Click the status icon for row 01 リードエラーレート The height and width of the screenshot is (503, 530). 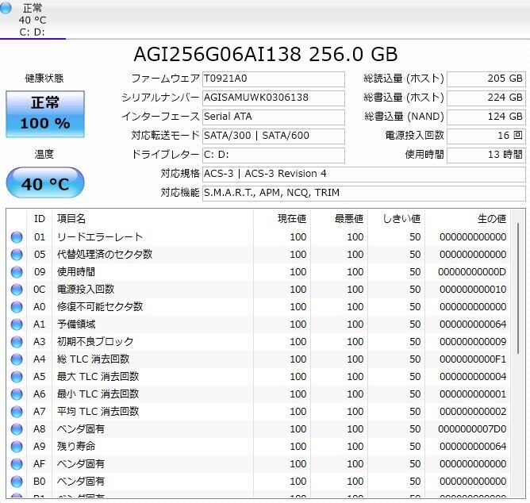(17, 237)
